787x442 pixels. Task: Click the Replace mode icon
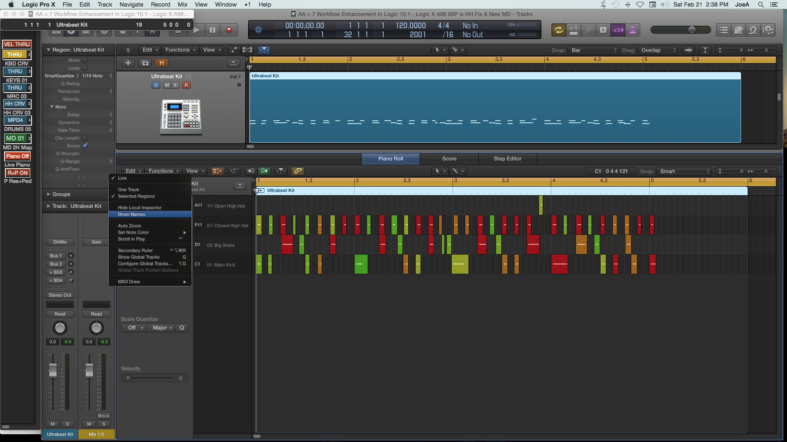573,30
